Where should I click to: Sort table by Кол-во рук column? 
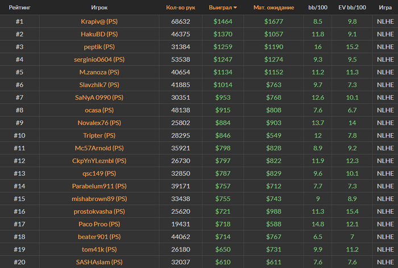(180, 7)
